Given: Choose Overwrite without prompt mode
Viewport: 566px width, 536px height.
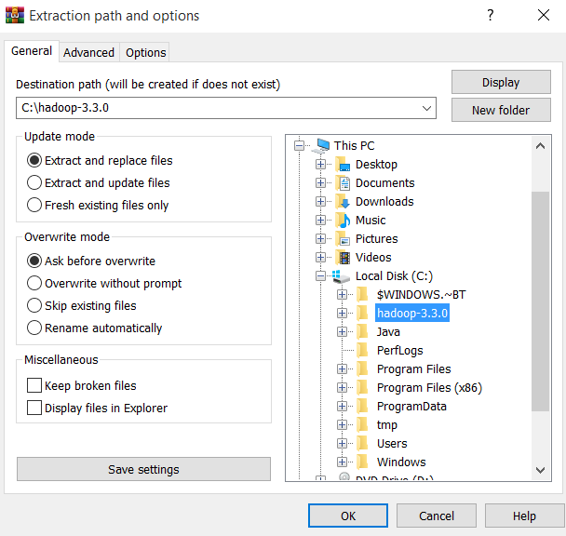Looking at the screenshot, I should coord(34,284).
